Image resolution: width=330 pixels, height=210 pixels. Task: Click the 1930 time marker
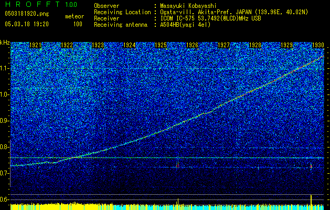318,45
